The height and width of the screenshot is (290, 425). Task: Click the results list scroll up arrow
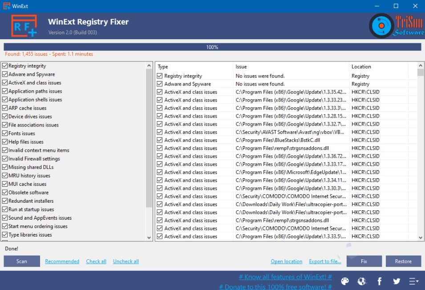point(421,65)
